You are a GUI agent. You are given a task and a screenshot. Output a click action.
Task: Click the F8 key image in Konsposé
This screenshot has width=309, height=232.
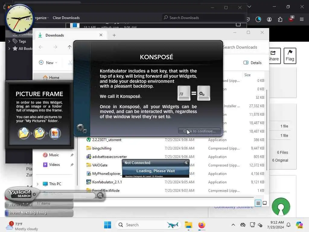184,93
